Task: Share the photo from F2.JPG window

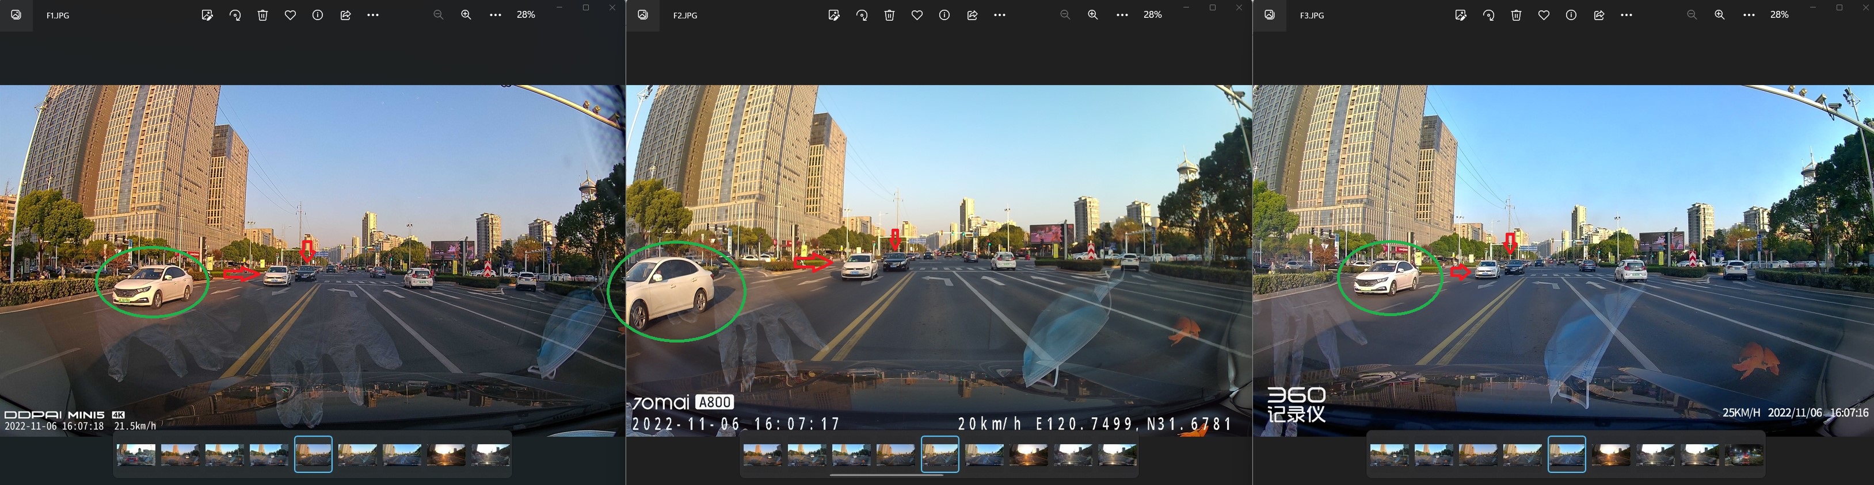Action: [x=973, y=16]
